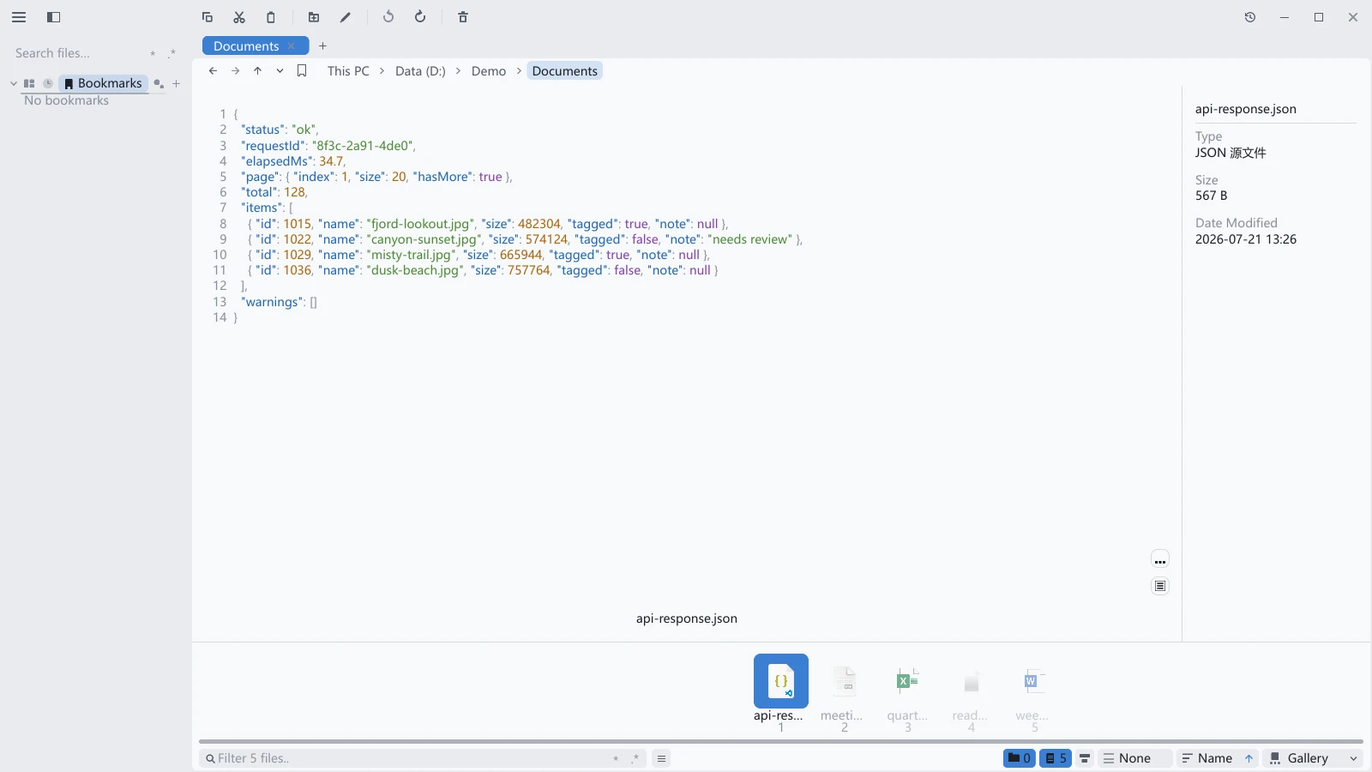
Task: Expand chevron after Demo breadcrumb
Action: [x=519, y=71]
